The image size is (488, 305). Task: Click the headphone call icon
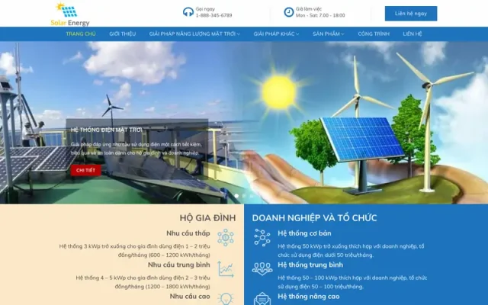point(188,12)
